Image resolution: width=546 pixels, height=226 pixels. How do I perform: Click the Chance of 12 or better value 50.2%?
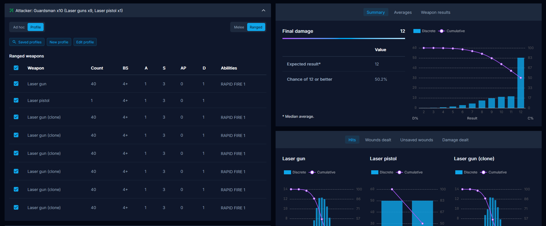tap(381, 79)
